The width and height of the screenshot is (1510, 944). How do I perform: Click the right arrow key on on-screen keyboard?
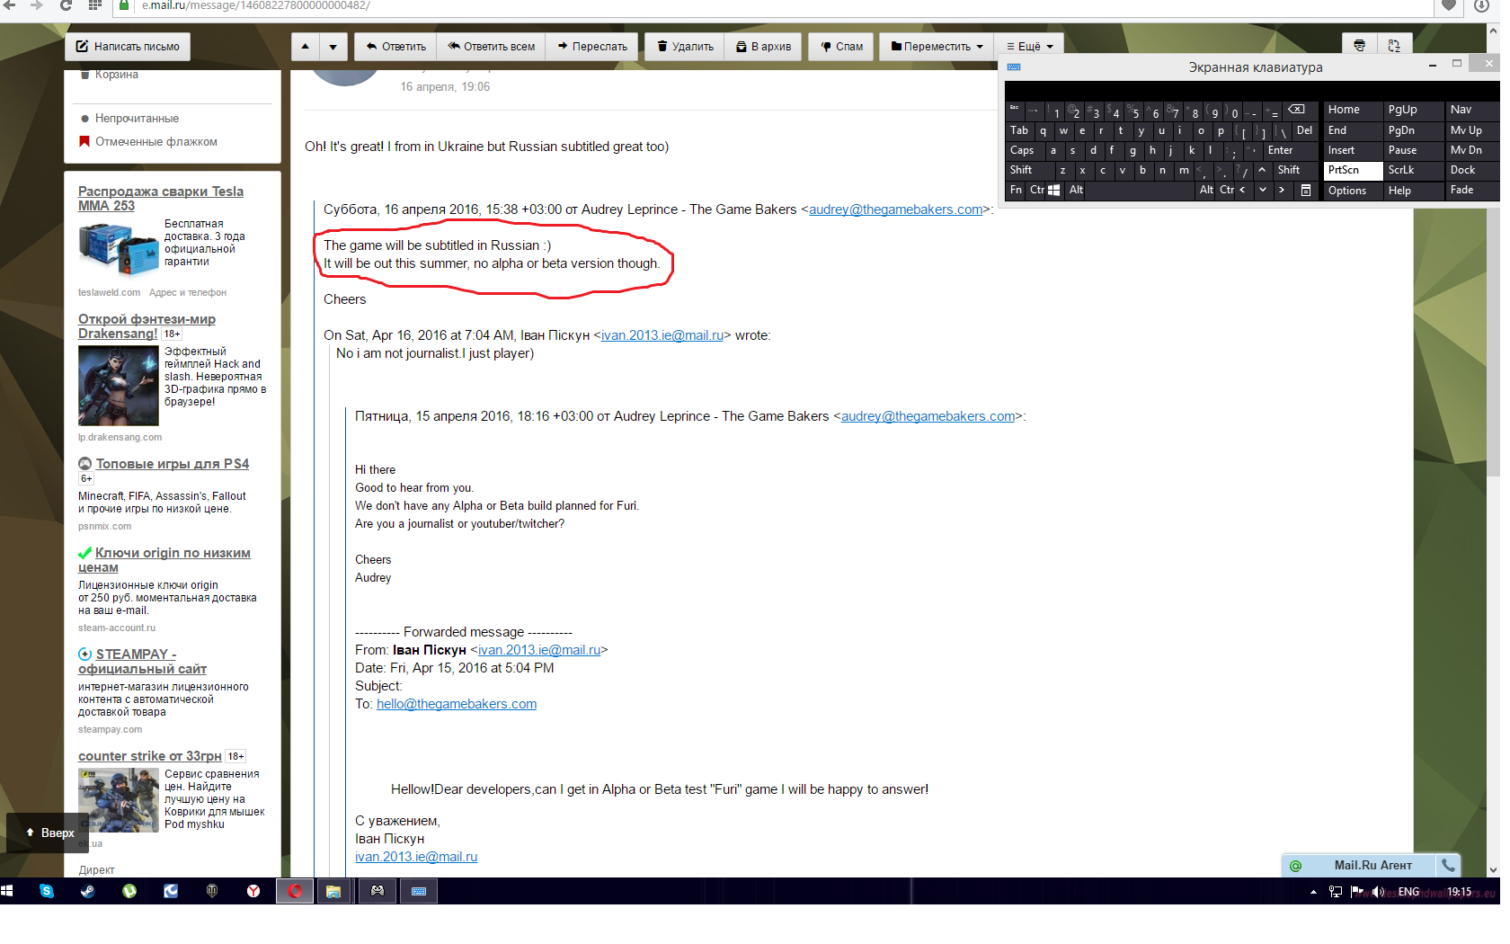pos(1282,191)
